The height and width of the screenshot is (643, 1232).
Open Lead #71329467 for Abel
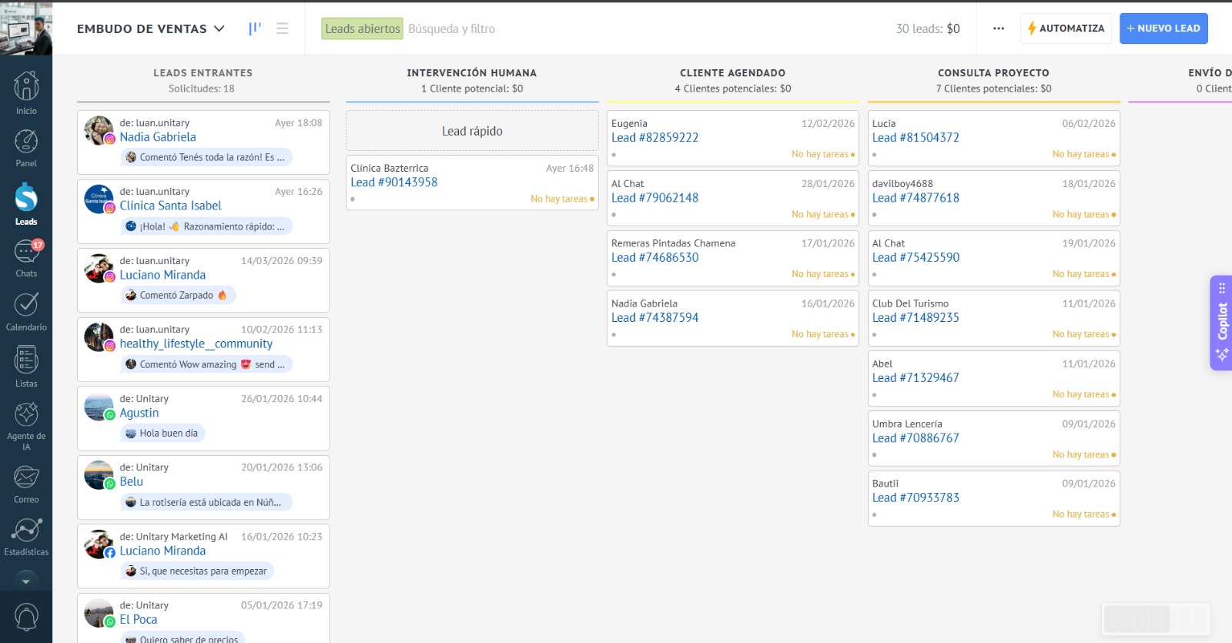pos(916,378)
